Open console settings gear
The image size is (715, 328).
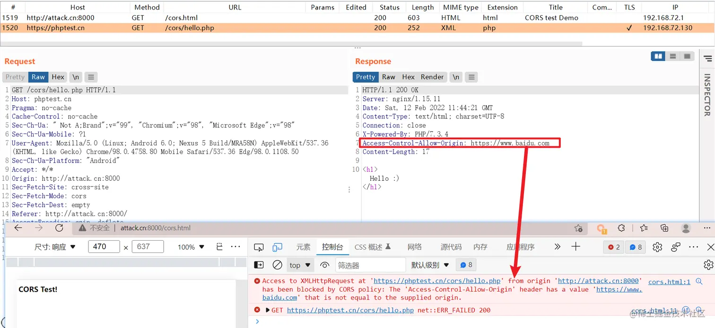(x=708, y=264)
